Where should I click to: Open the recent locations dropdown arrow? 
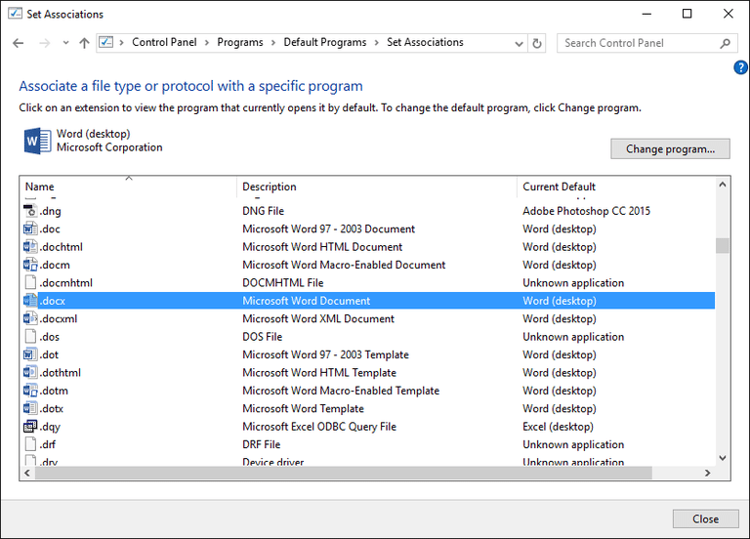[x=65, y=43]
